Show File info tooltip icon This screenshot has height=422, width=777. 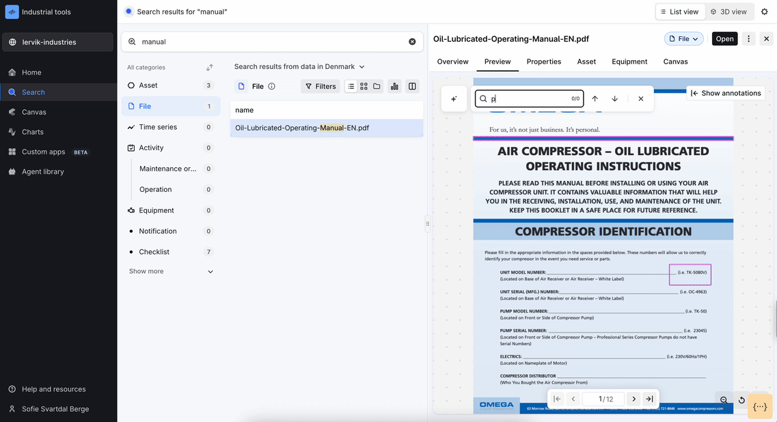(x=271, y=86)
